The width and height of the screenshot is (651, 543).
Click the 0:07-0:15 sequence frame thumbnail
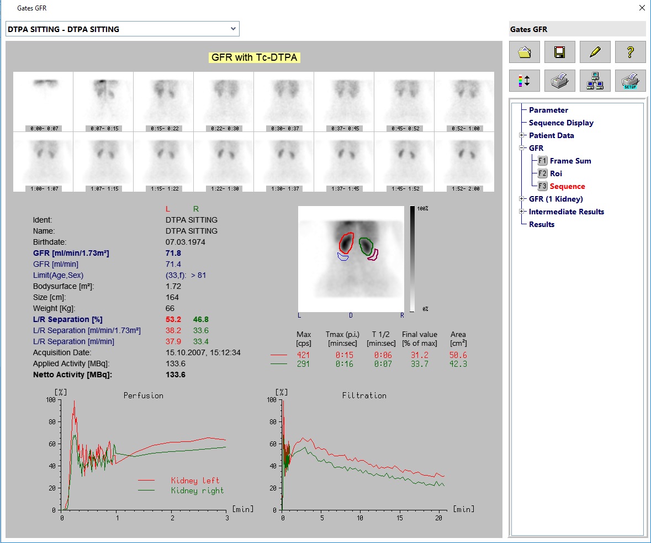click(103, 102)
